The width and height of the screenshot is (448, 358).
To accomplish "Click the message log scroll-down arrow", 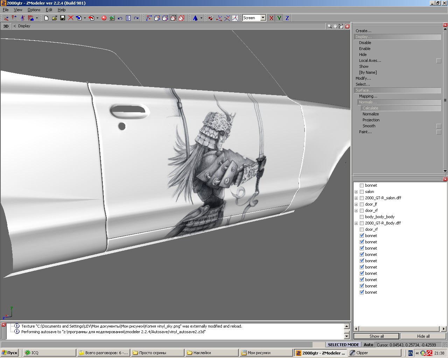I will tap(347, 336).
